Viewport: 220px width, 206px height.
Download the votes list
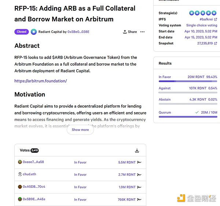coord(137,151)
